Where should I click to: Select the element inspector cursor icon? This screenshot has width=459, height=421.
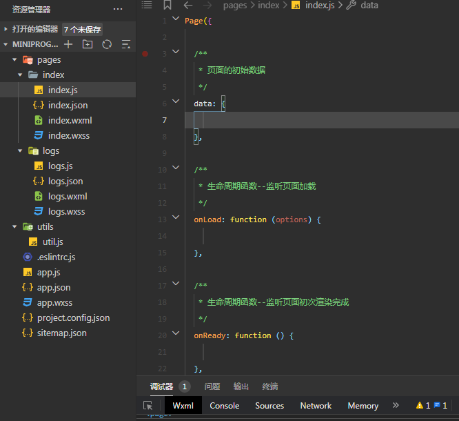point(148,405)
